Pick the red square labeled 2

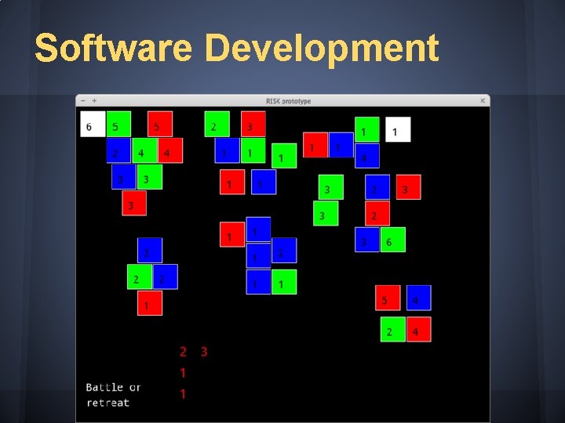tap(377, 213)
